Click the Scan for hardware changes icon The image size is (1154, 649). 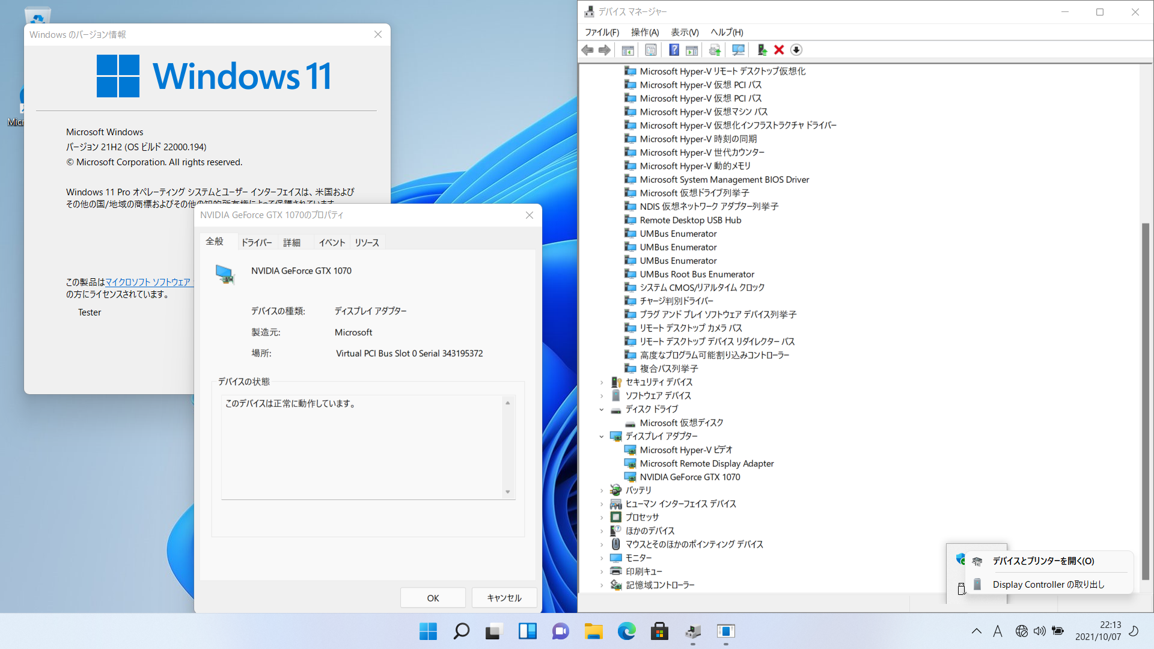(738, 50)
